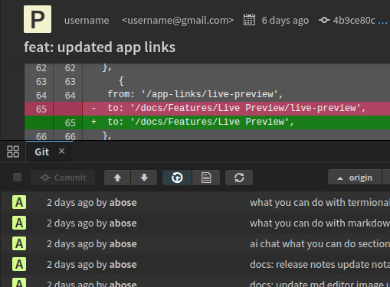This screenshot has width=390, height=287.
Task: Click diff line 63 with opening brace
Action: (207, 81)
